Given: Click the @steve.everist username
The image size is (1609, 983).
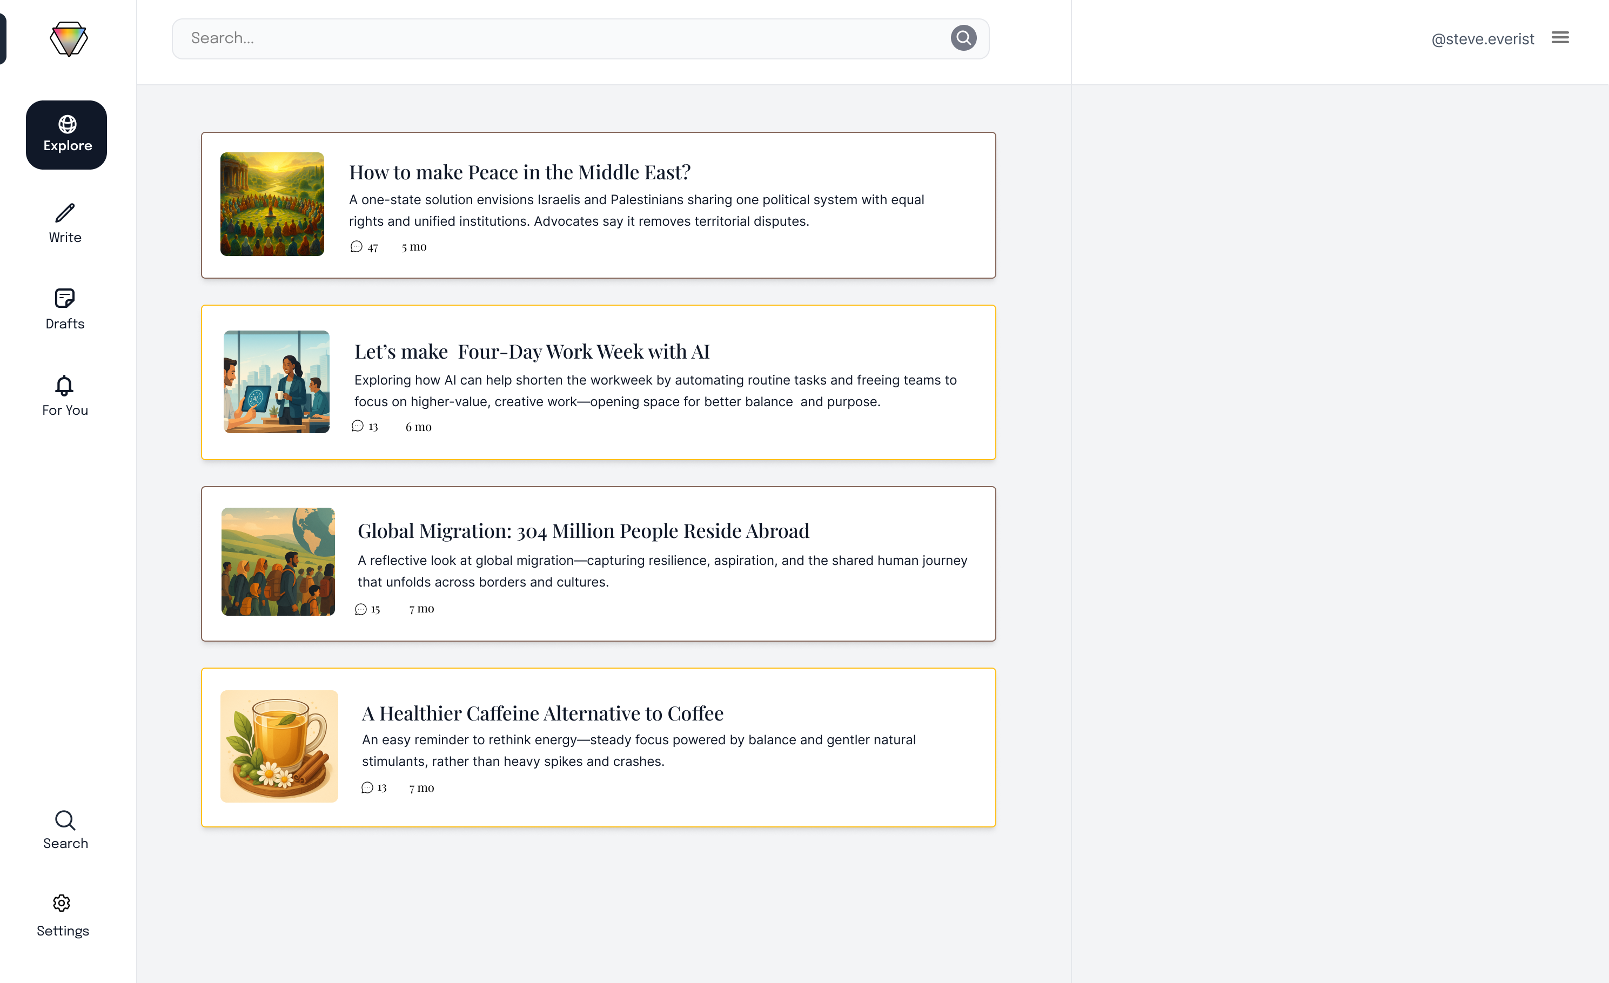Looking at the screenshot, I should click(x=1483, y=39).
